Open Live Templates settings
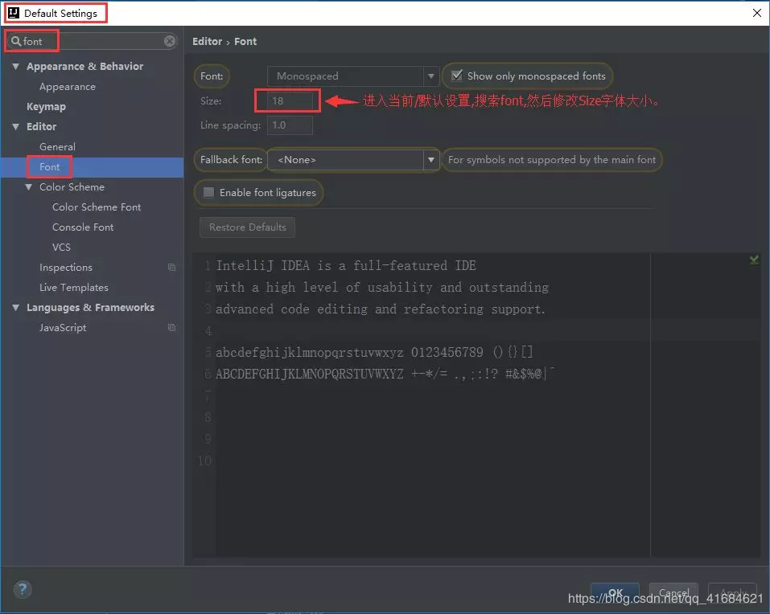 [74, 288]
